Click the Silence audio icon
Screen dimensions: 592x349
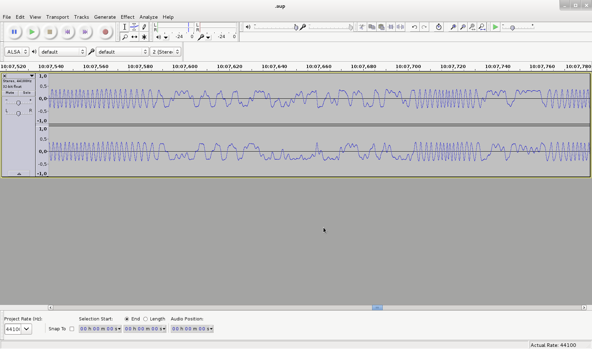click(x=400, y=27)
